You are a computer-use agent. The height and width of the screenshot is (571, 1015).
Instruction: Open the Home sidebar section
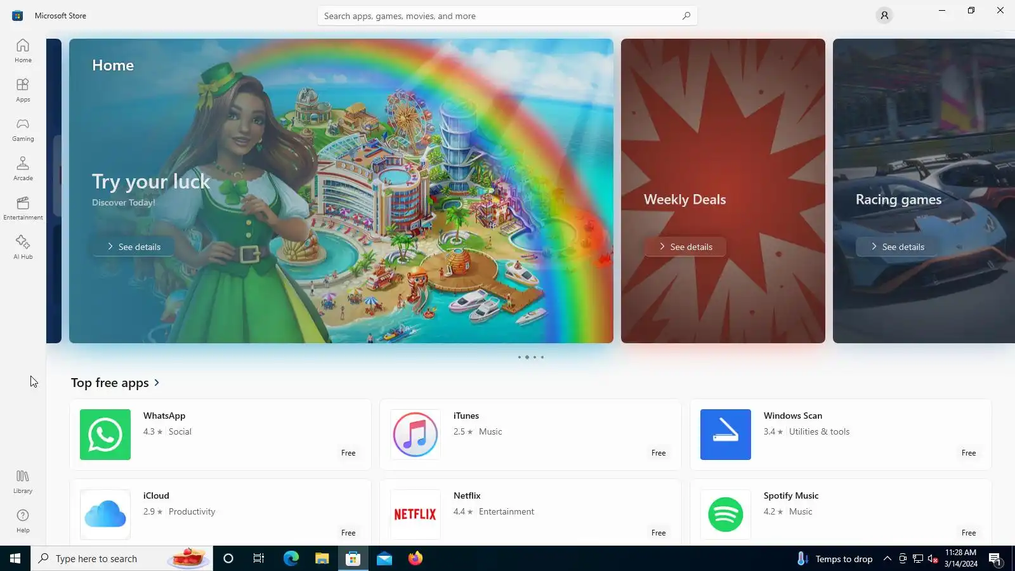(23, 51)
